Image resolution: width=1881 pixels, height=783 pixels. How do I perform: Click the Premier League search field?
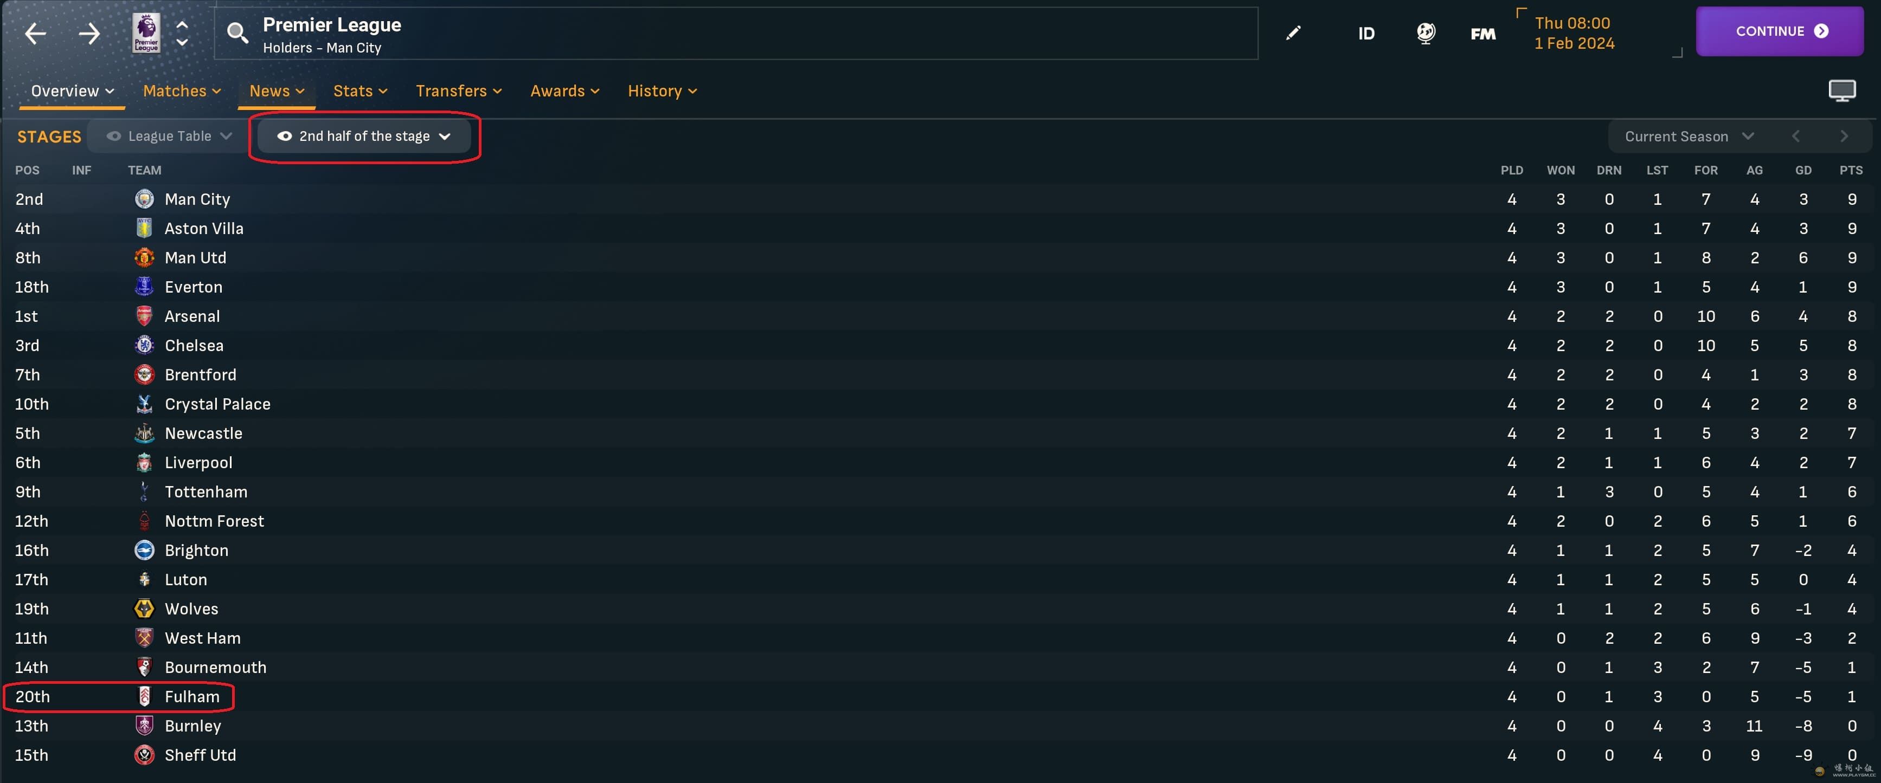click(x=736, y=34)
